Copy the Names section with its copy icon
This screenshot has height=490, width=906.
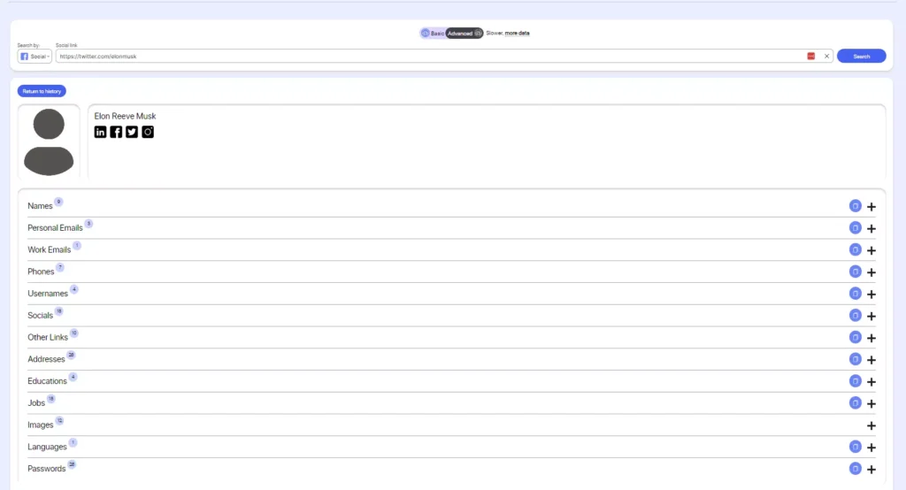point(855,206)
